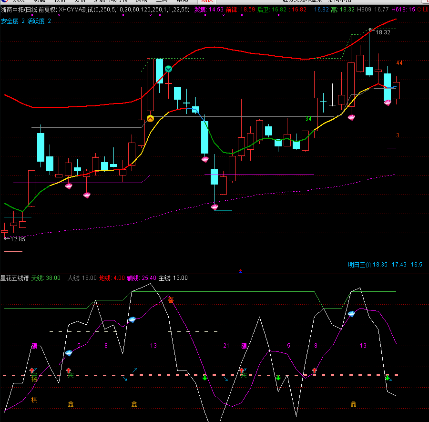This screenshot has width=429, height=422.
Task: Click the green checkmark circle signal marker
Action: 168,69
